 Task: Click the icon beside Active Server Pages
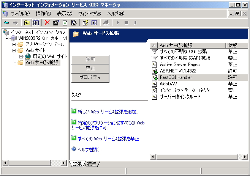[x=154, y=64]
